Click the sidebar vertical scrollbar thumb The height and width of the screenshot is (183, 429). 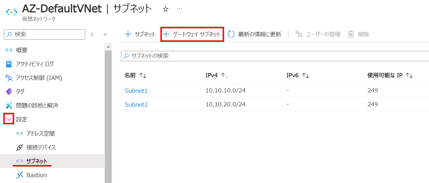108,116
